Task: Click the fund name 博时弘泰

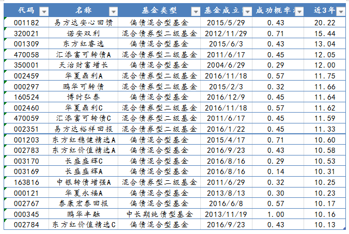Action: (84, 97)
